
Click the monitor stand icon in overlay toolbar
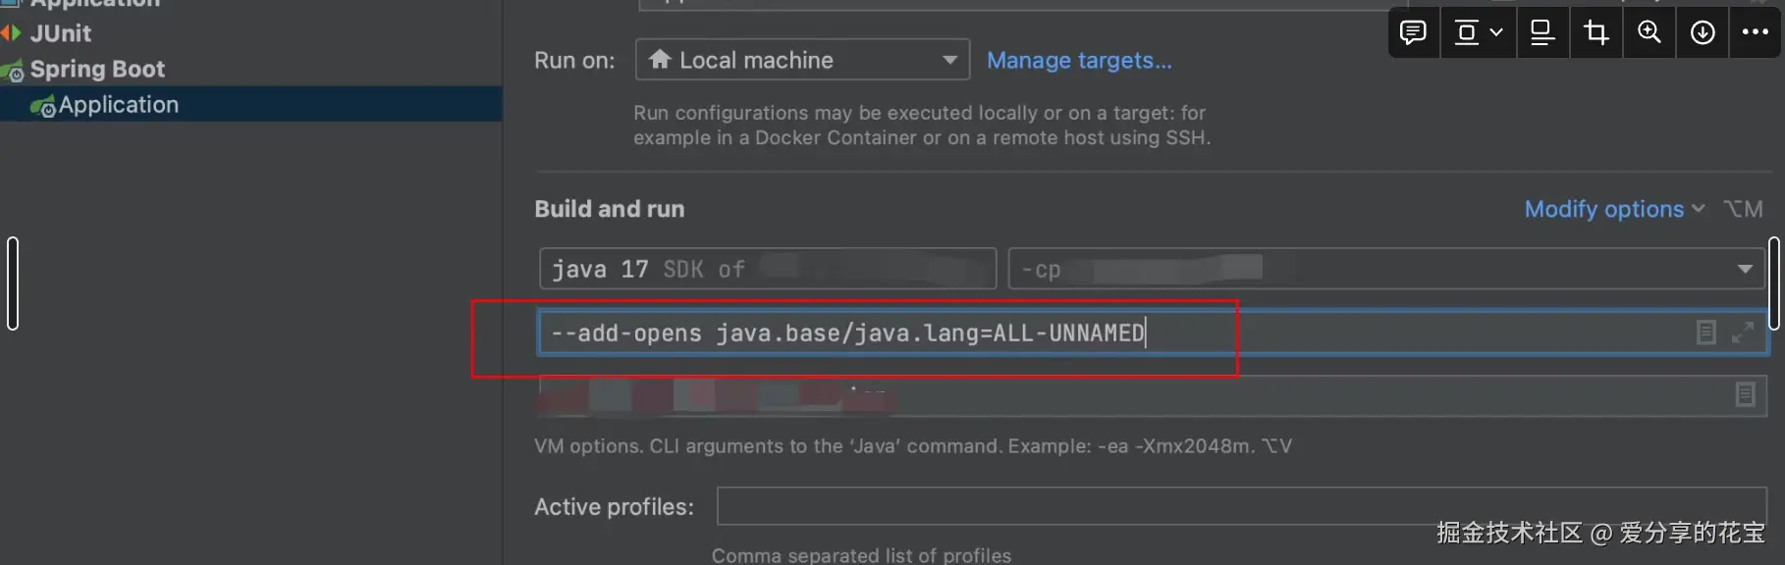pyautogui.click(x=1542, y=32)
